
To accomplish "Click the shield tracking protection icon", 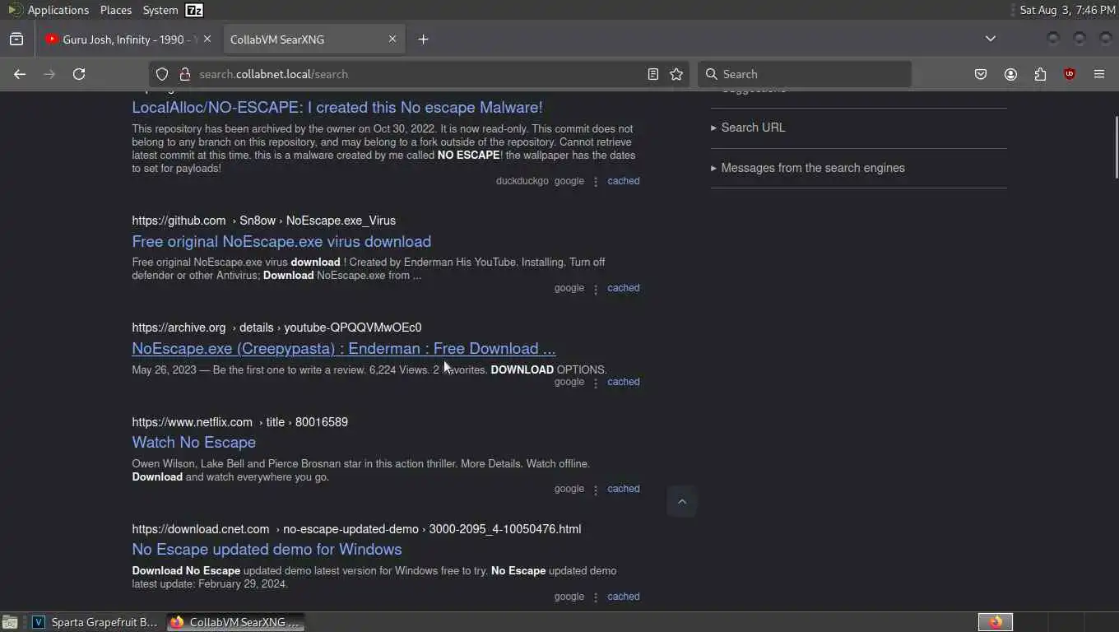I will 162,74.
